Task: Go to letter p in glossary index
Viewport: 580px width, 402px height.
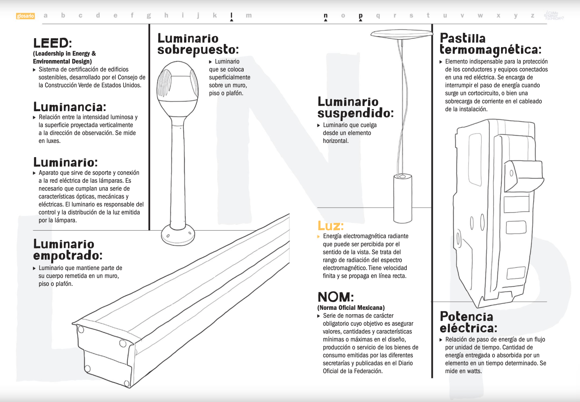Action: [360, 15]
